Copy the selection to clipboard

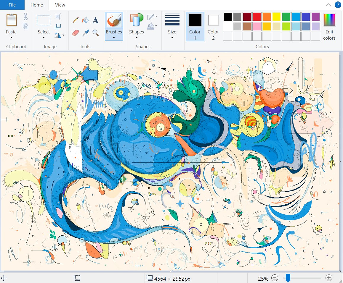point(26,26)
